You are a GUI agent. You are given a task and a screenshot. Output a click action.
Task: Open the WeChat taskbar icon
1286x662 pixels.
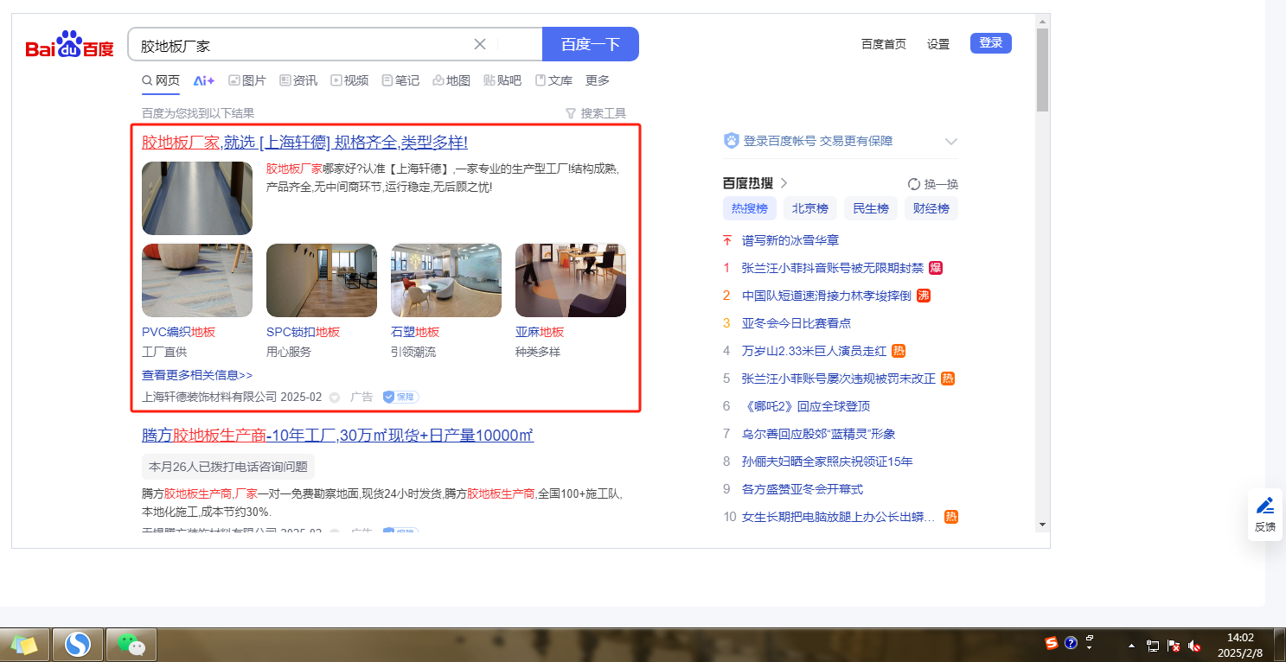tap(131, 644)
